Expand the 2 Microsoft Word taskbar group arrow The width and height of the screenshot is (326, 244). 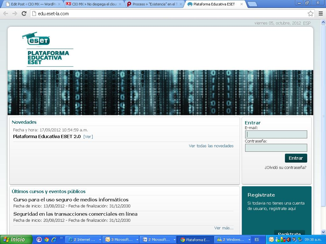tap(174, 240)
